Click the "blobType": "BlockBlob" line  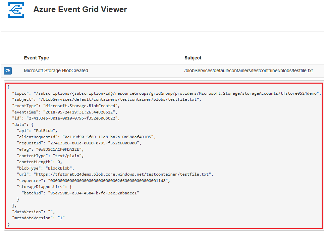point(46,168)
